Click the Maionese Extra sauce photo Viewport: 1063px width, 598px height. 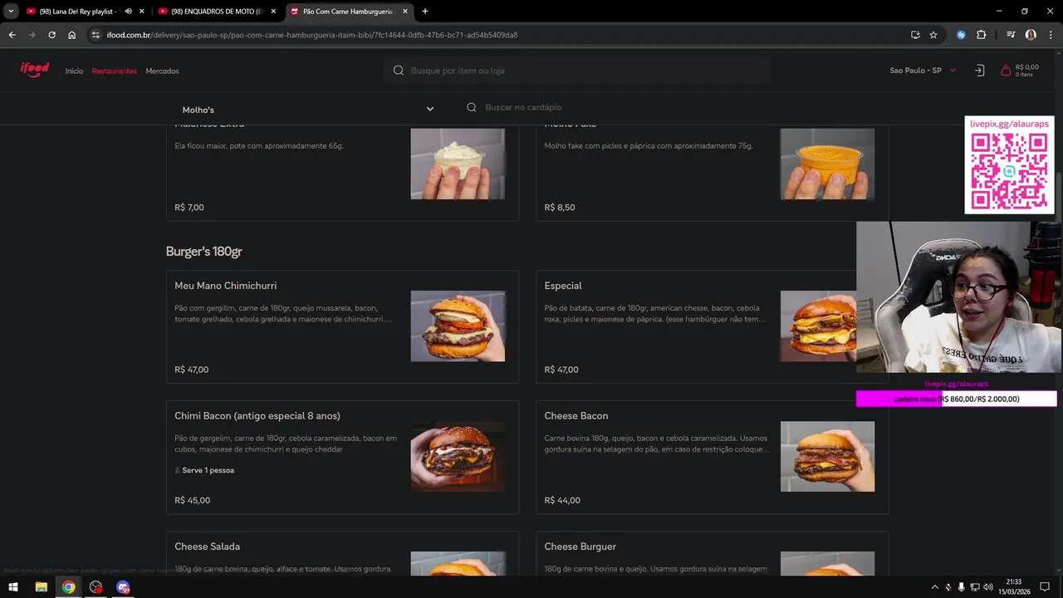pos(458,164)
